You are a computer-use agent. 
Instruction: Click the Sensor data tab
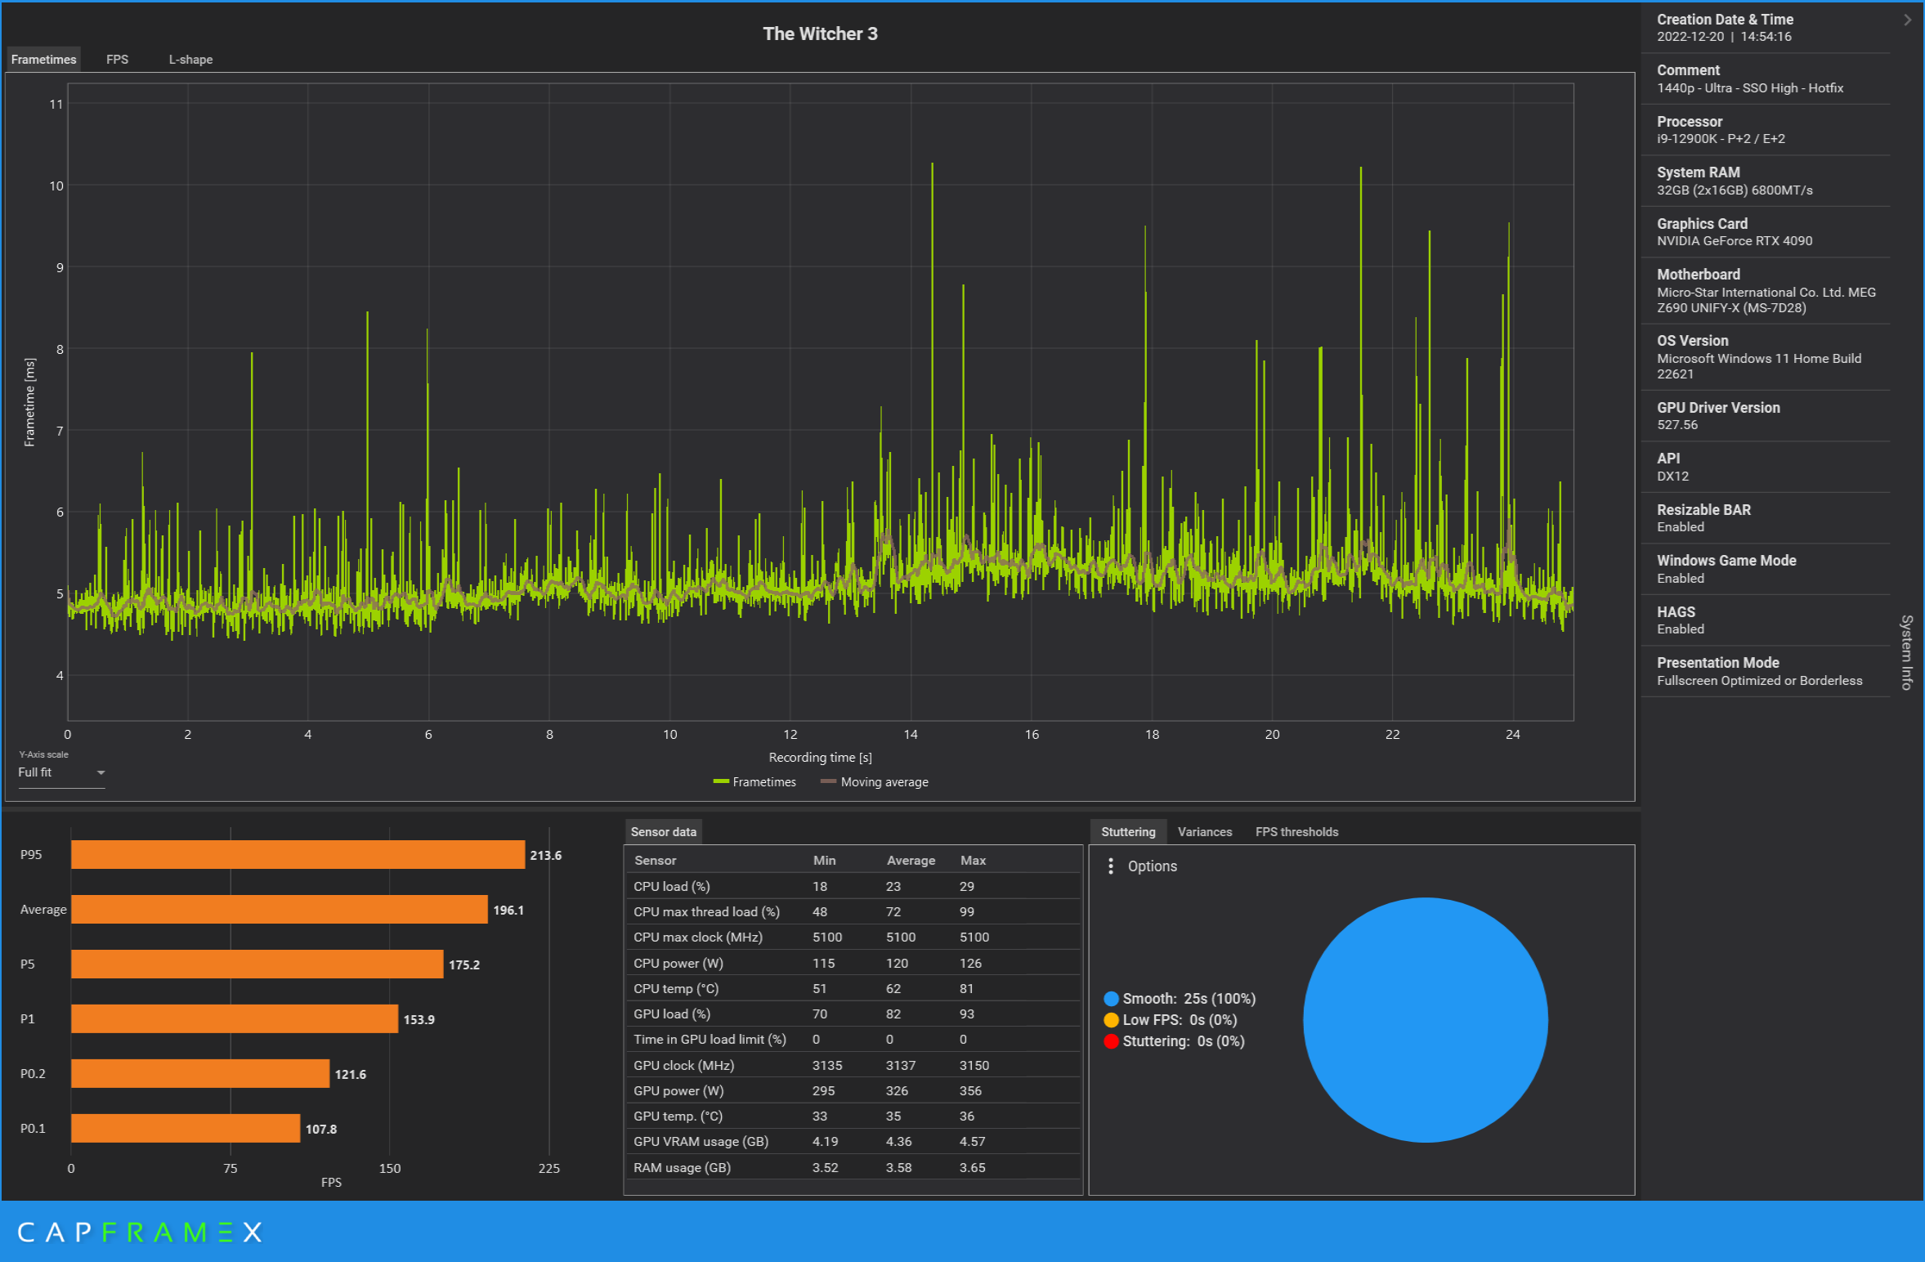663,832
